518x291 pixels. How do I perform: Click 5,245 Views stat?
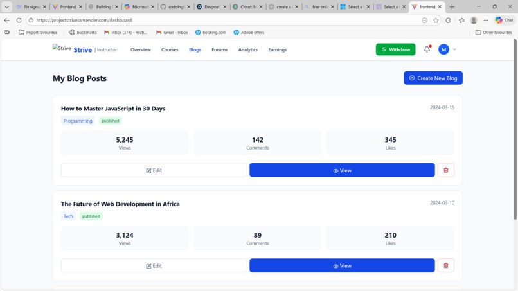point(125,143)
